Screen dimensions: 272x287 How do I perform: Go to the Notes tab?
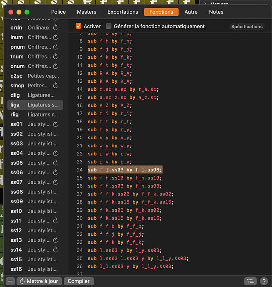[216, 12]
